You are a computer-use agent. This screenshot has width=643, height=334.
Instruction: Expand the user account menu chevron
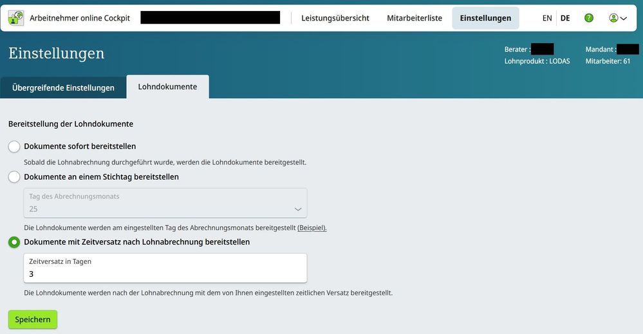click(624, 19)
